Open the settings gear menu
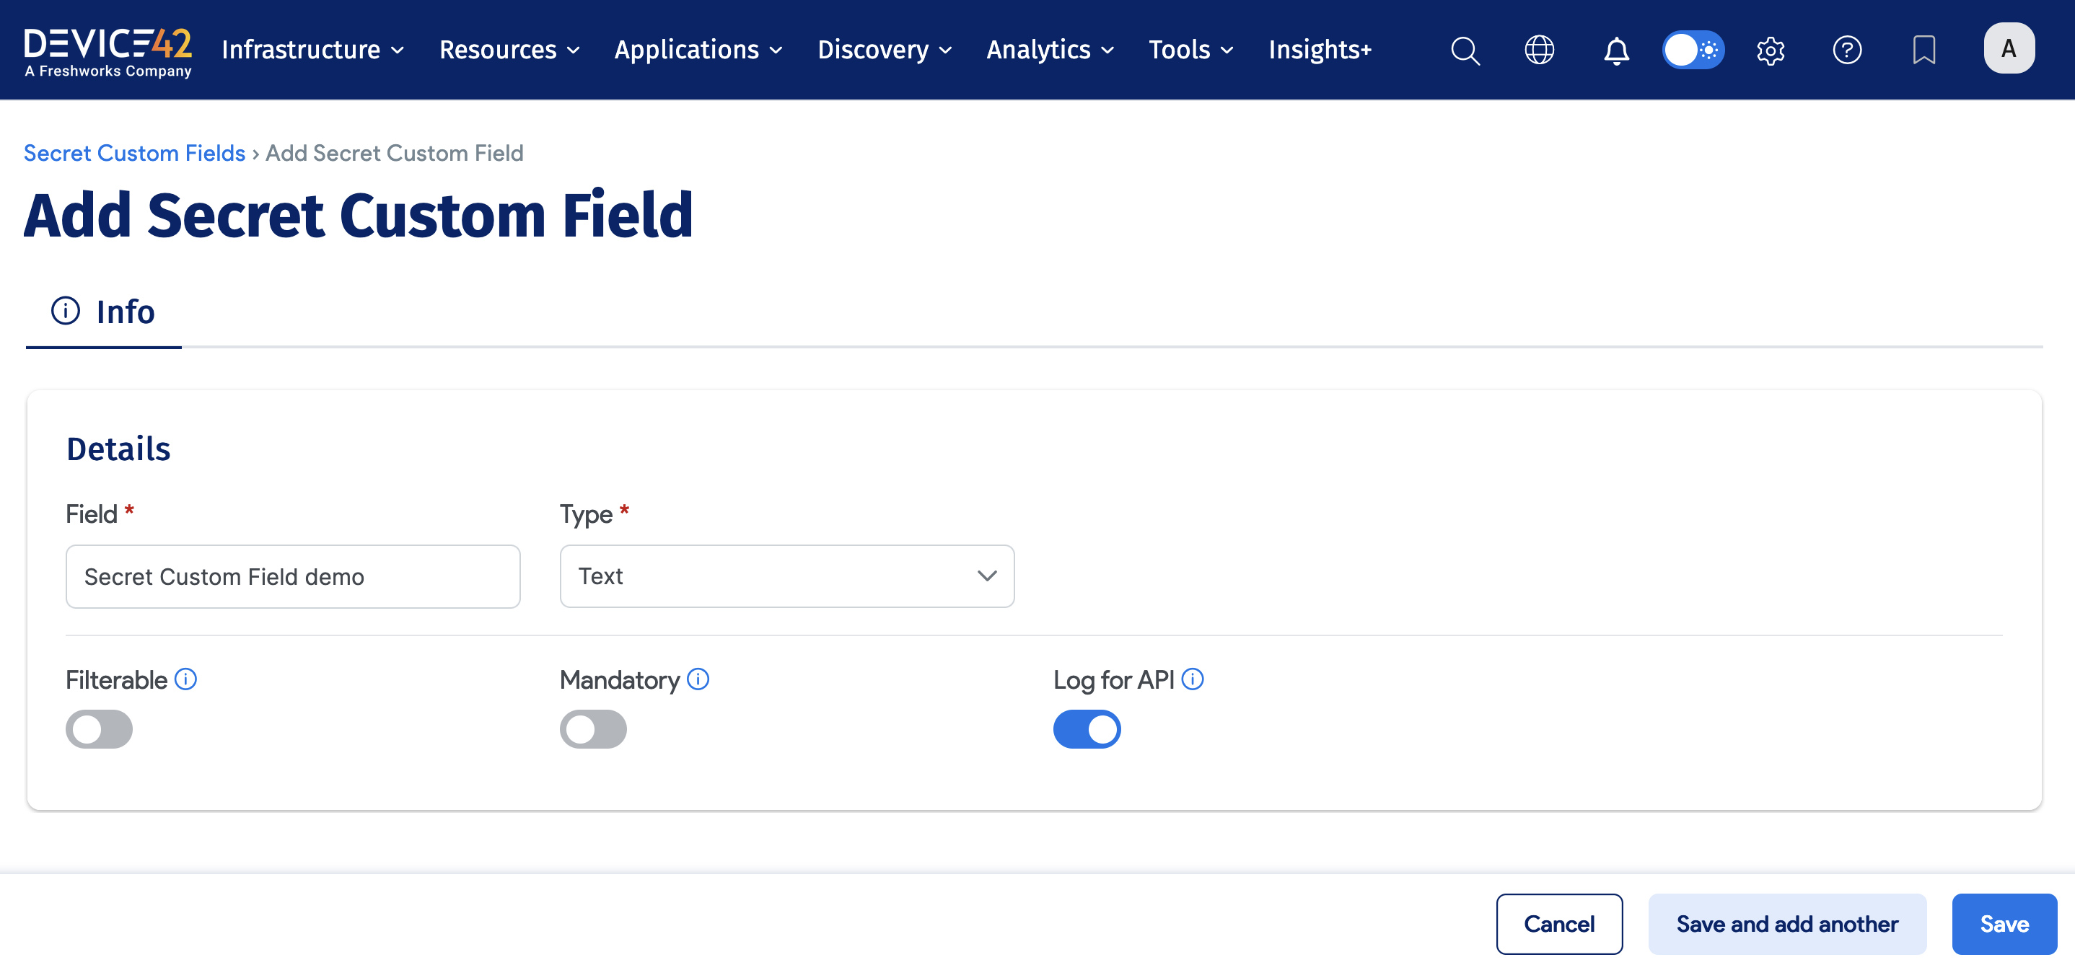The width and height of the screenshot is (2075, 965). click(1770, 50)
